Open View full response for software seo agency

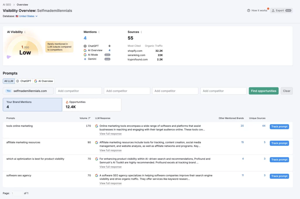(110, 183)
